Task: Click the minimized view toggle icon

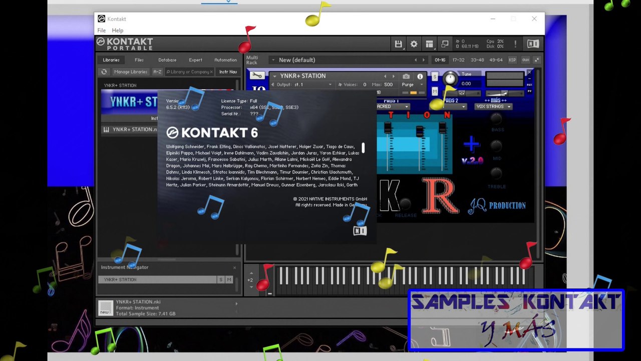Action: tap(445, 44)
